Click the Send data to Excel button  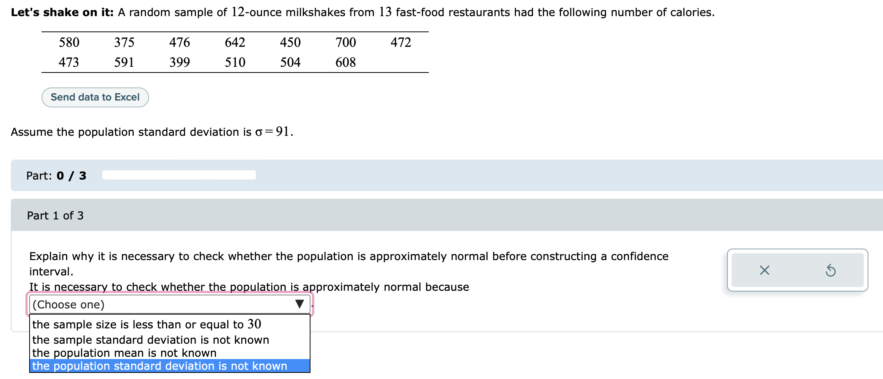pyautogui.click(x=95, y=97)
